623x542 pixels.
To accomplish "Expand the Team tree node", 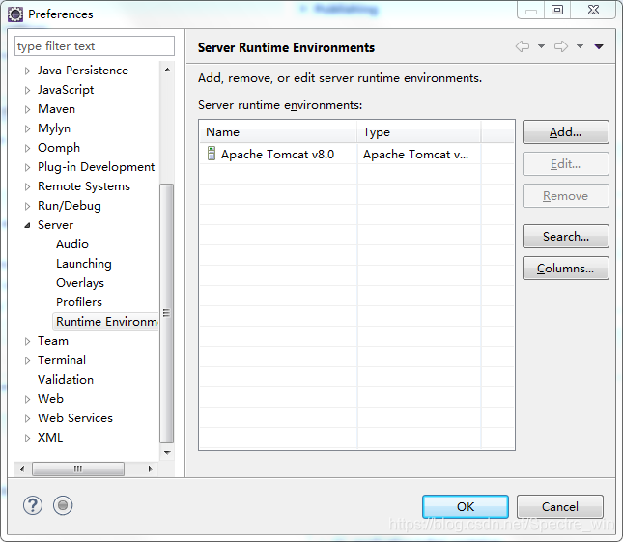I will point(27,341).
